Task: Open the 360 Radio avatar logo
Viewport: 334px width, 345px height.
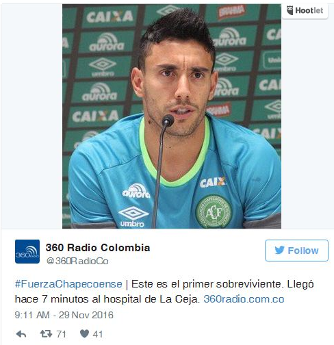Action: click(x=27, y=251)
